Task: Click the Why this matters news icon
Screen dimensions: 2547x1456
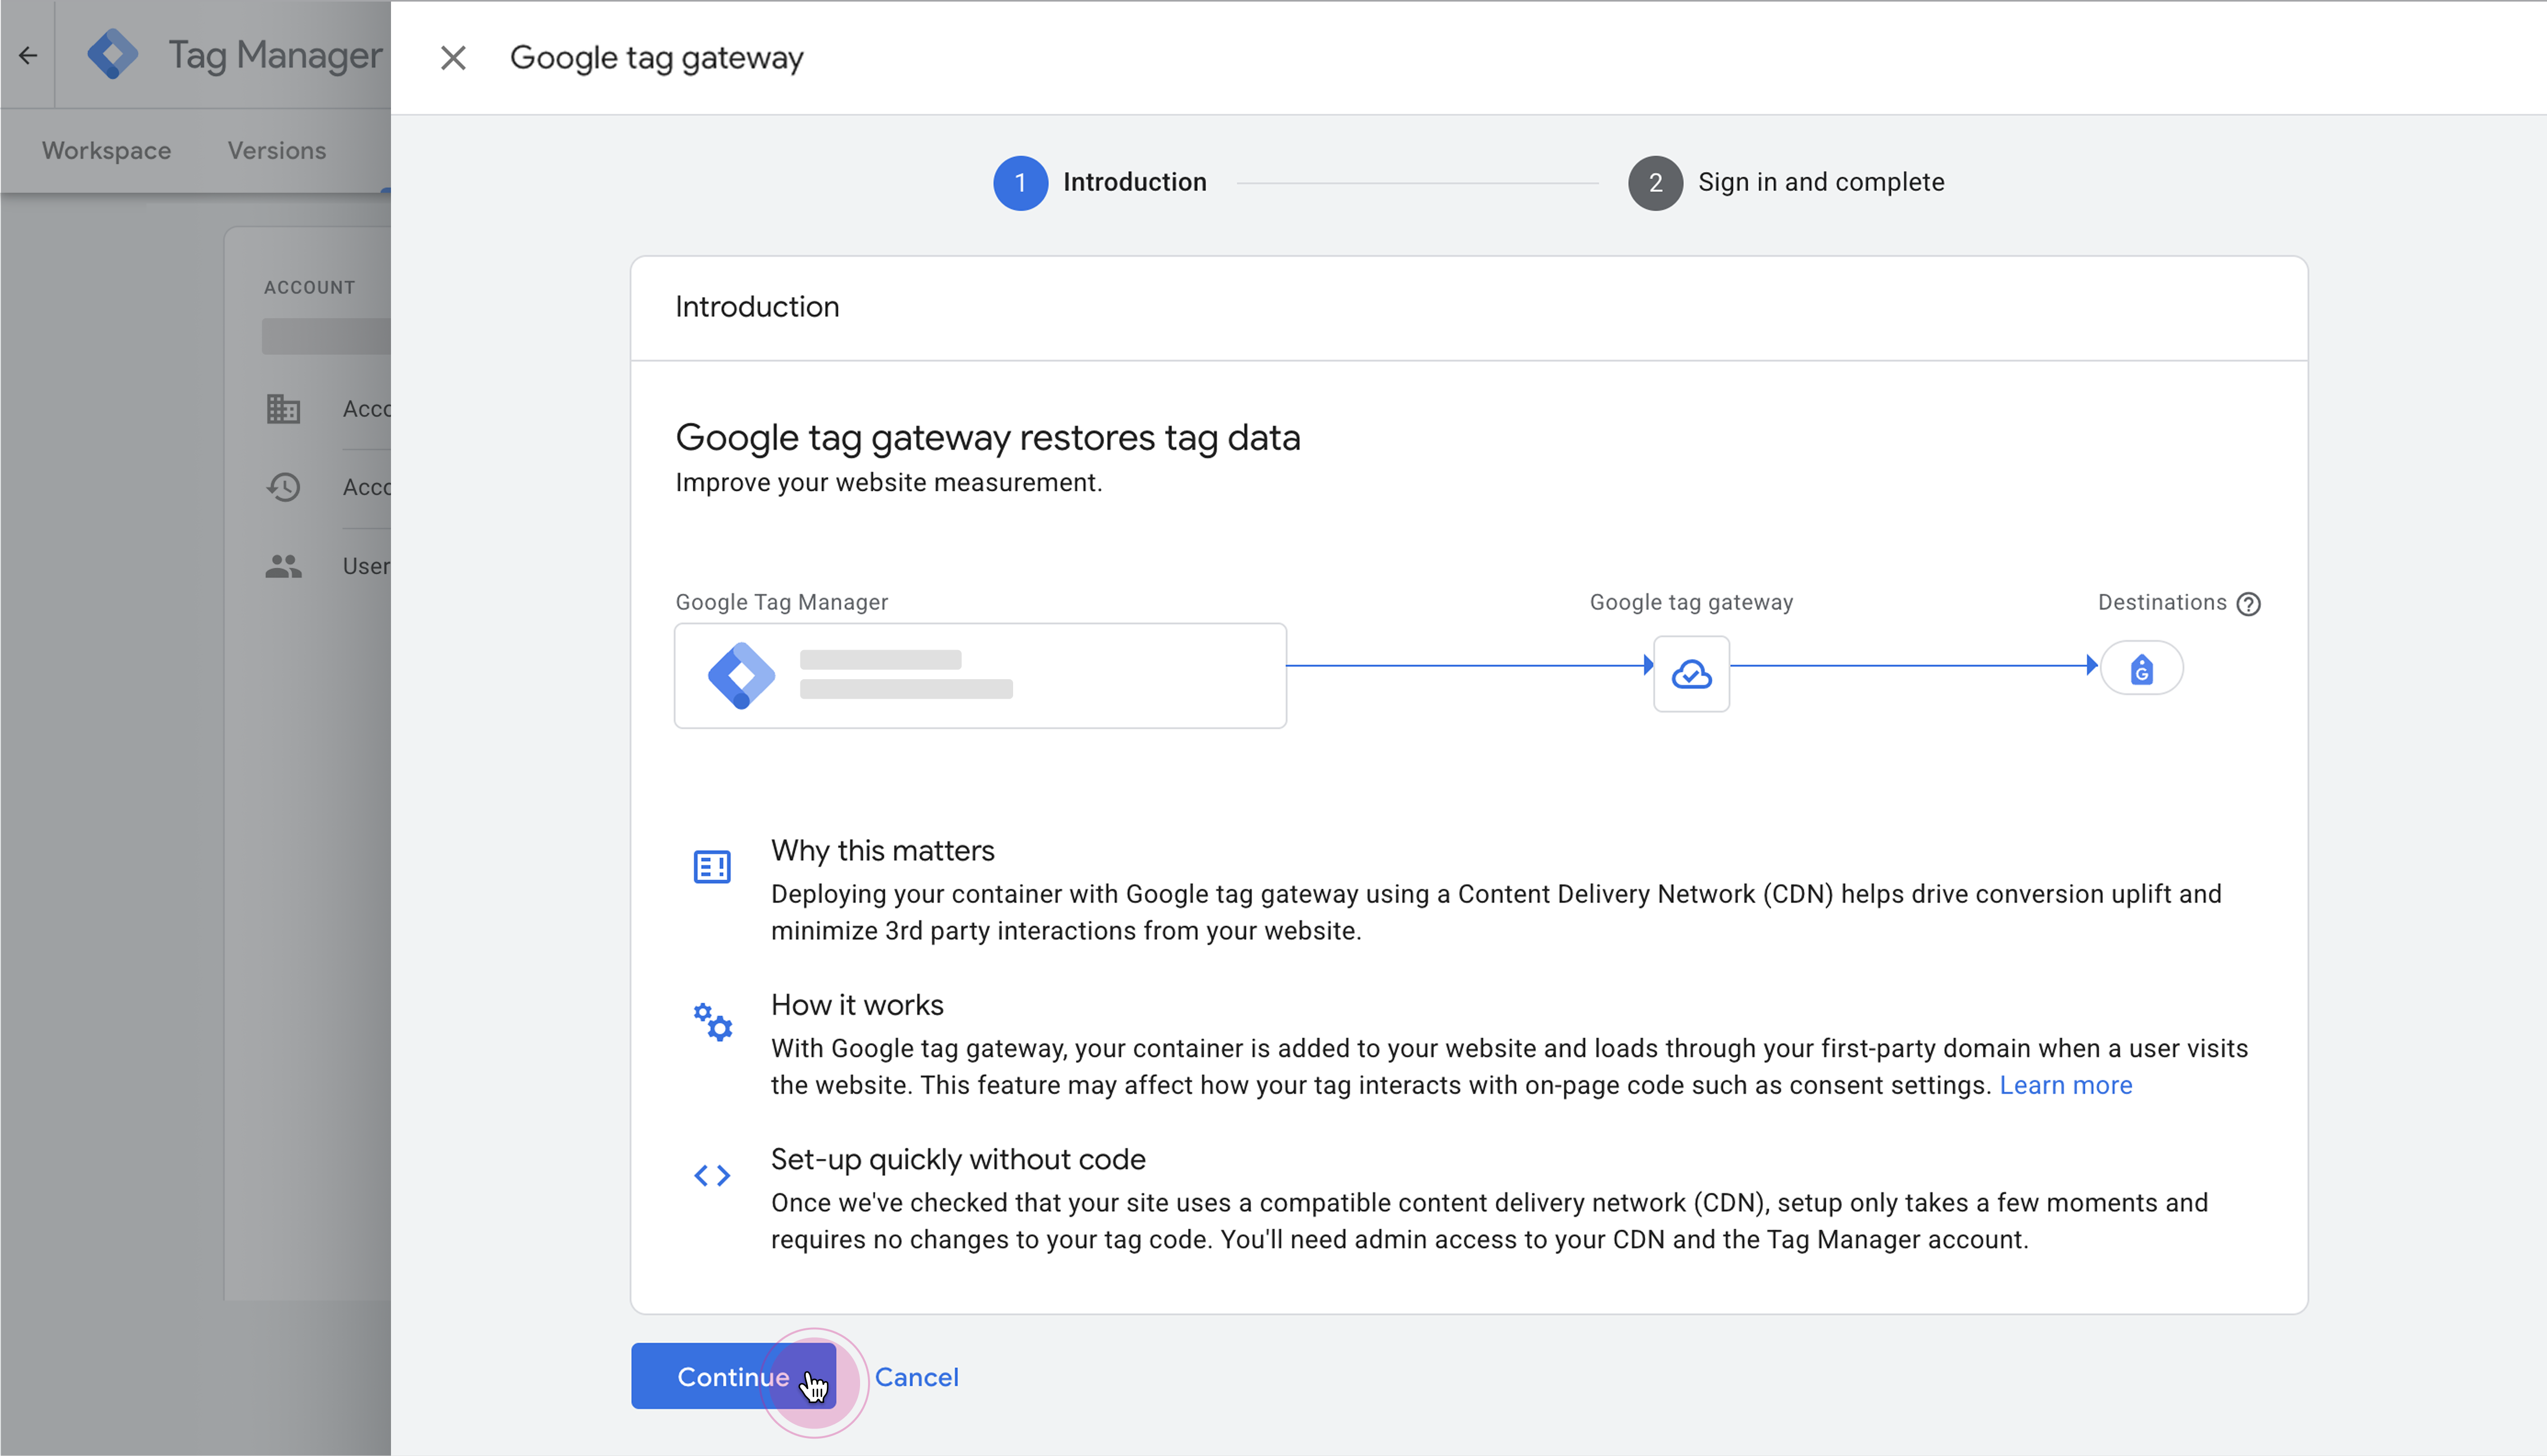Action: click(x=712, y=867)
